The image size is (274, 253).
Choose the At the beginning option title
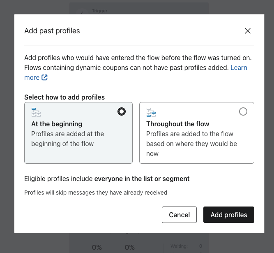point(57,124)
